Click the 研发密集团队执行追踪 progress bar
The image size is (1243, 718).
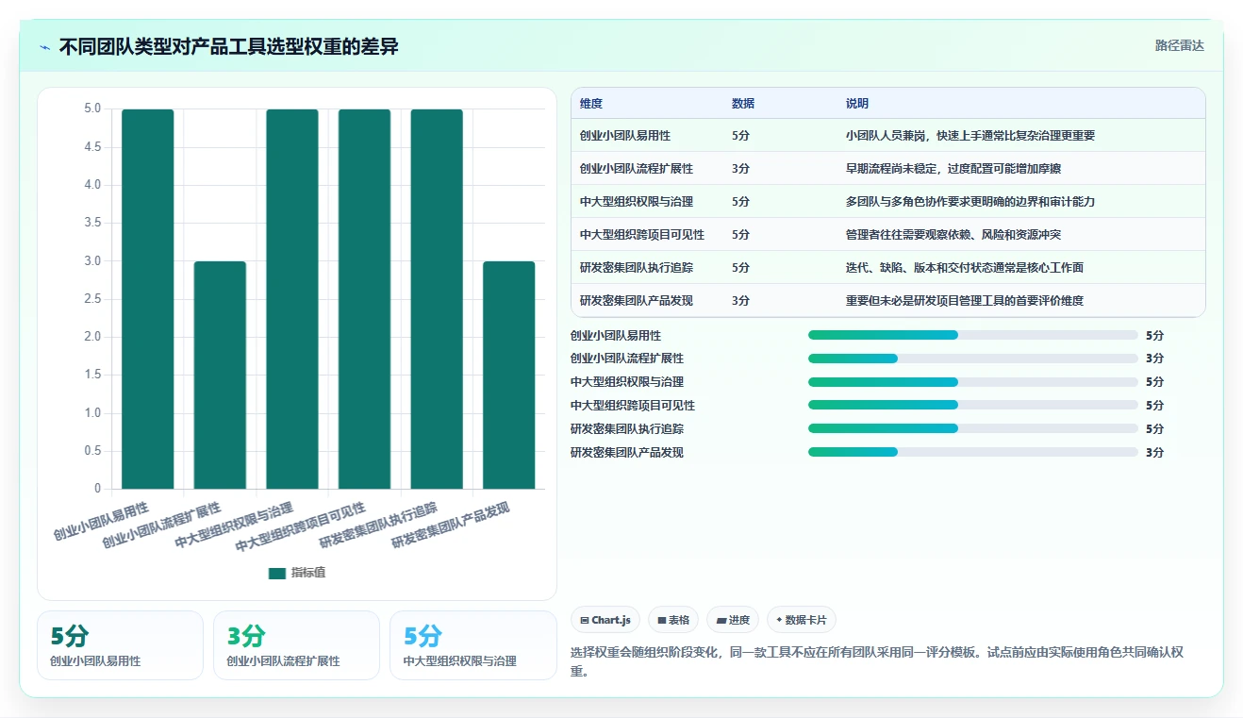tap(973, 429)
